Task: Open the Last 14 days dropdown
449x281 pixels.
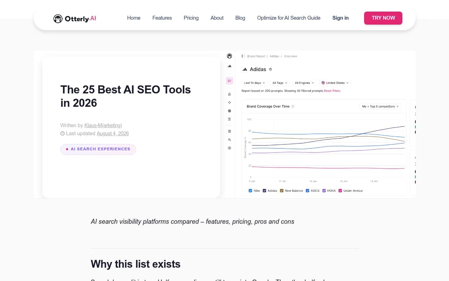Action: (255, 83)
